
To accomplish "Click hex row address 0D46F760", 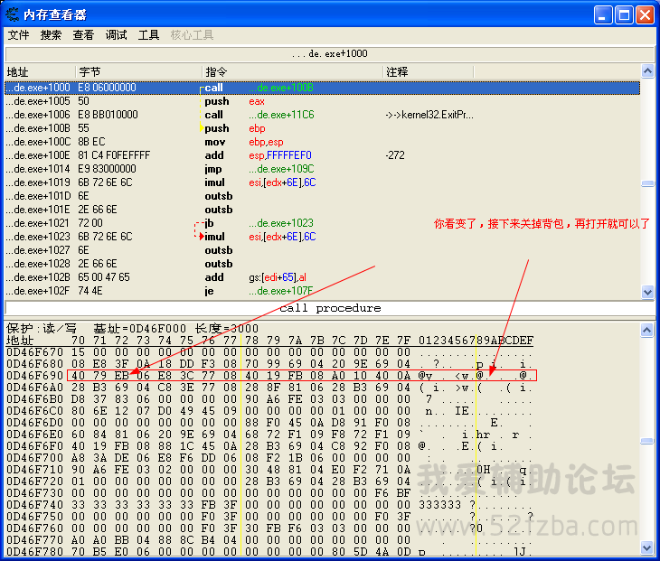I will (34, 528).
